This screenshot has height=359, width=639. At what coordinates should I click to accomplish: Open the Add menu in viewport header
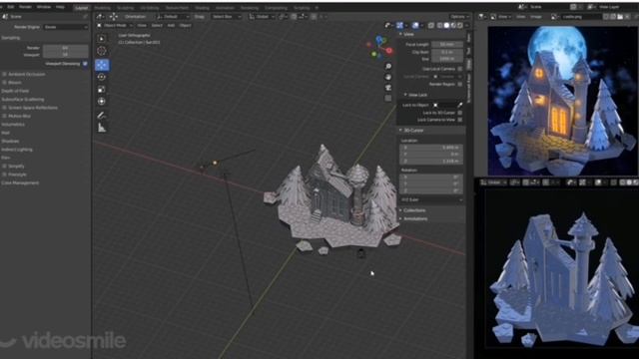171,25
